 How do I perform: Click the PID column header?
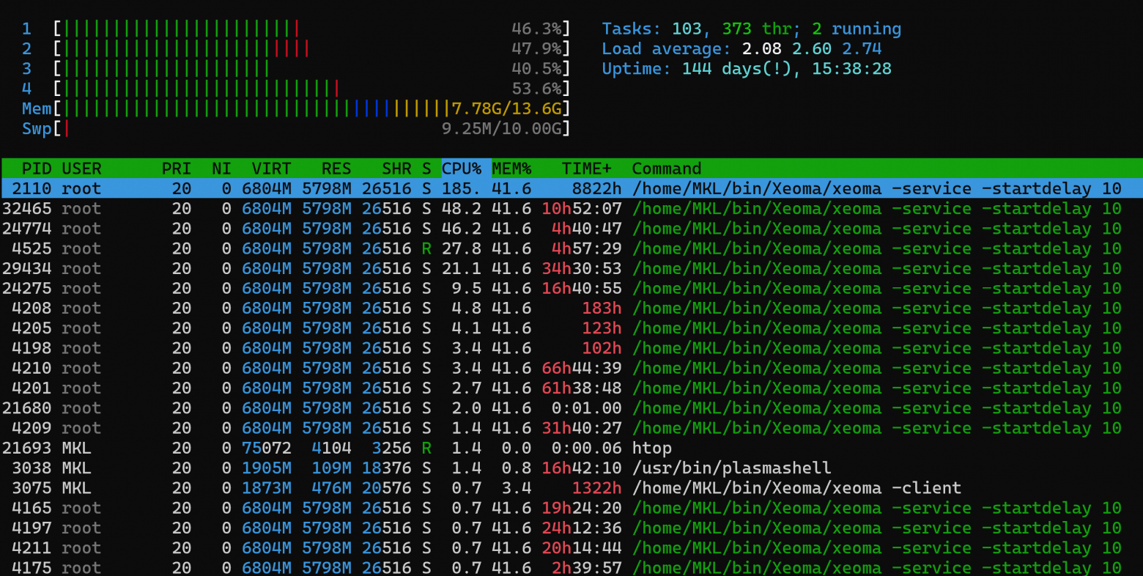coord(37,169)
